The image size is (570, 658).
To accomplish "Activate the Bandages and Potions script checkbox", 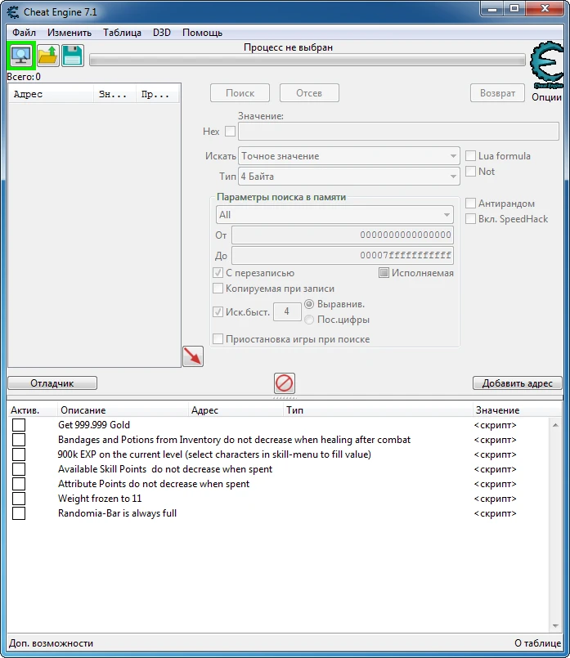I will (19, 440).
